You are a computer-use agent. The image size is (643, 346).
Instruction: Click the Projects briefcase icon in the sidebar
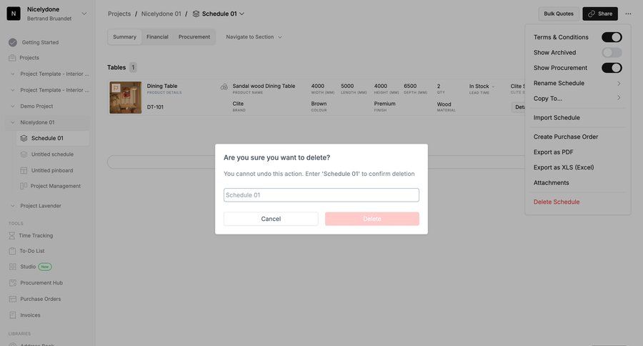pos(12,58)
